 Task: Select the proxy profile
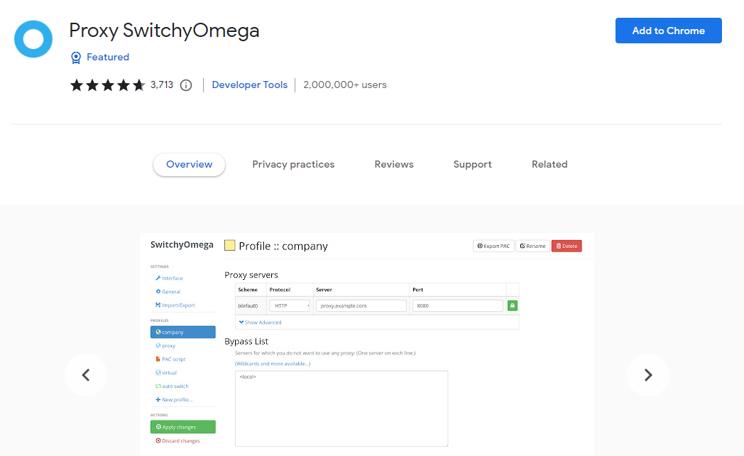point(165,345)
